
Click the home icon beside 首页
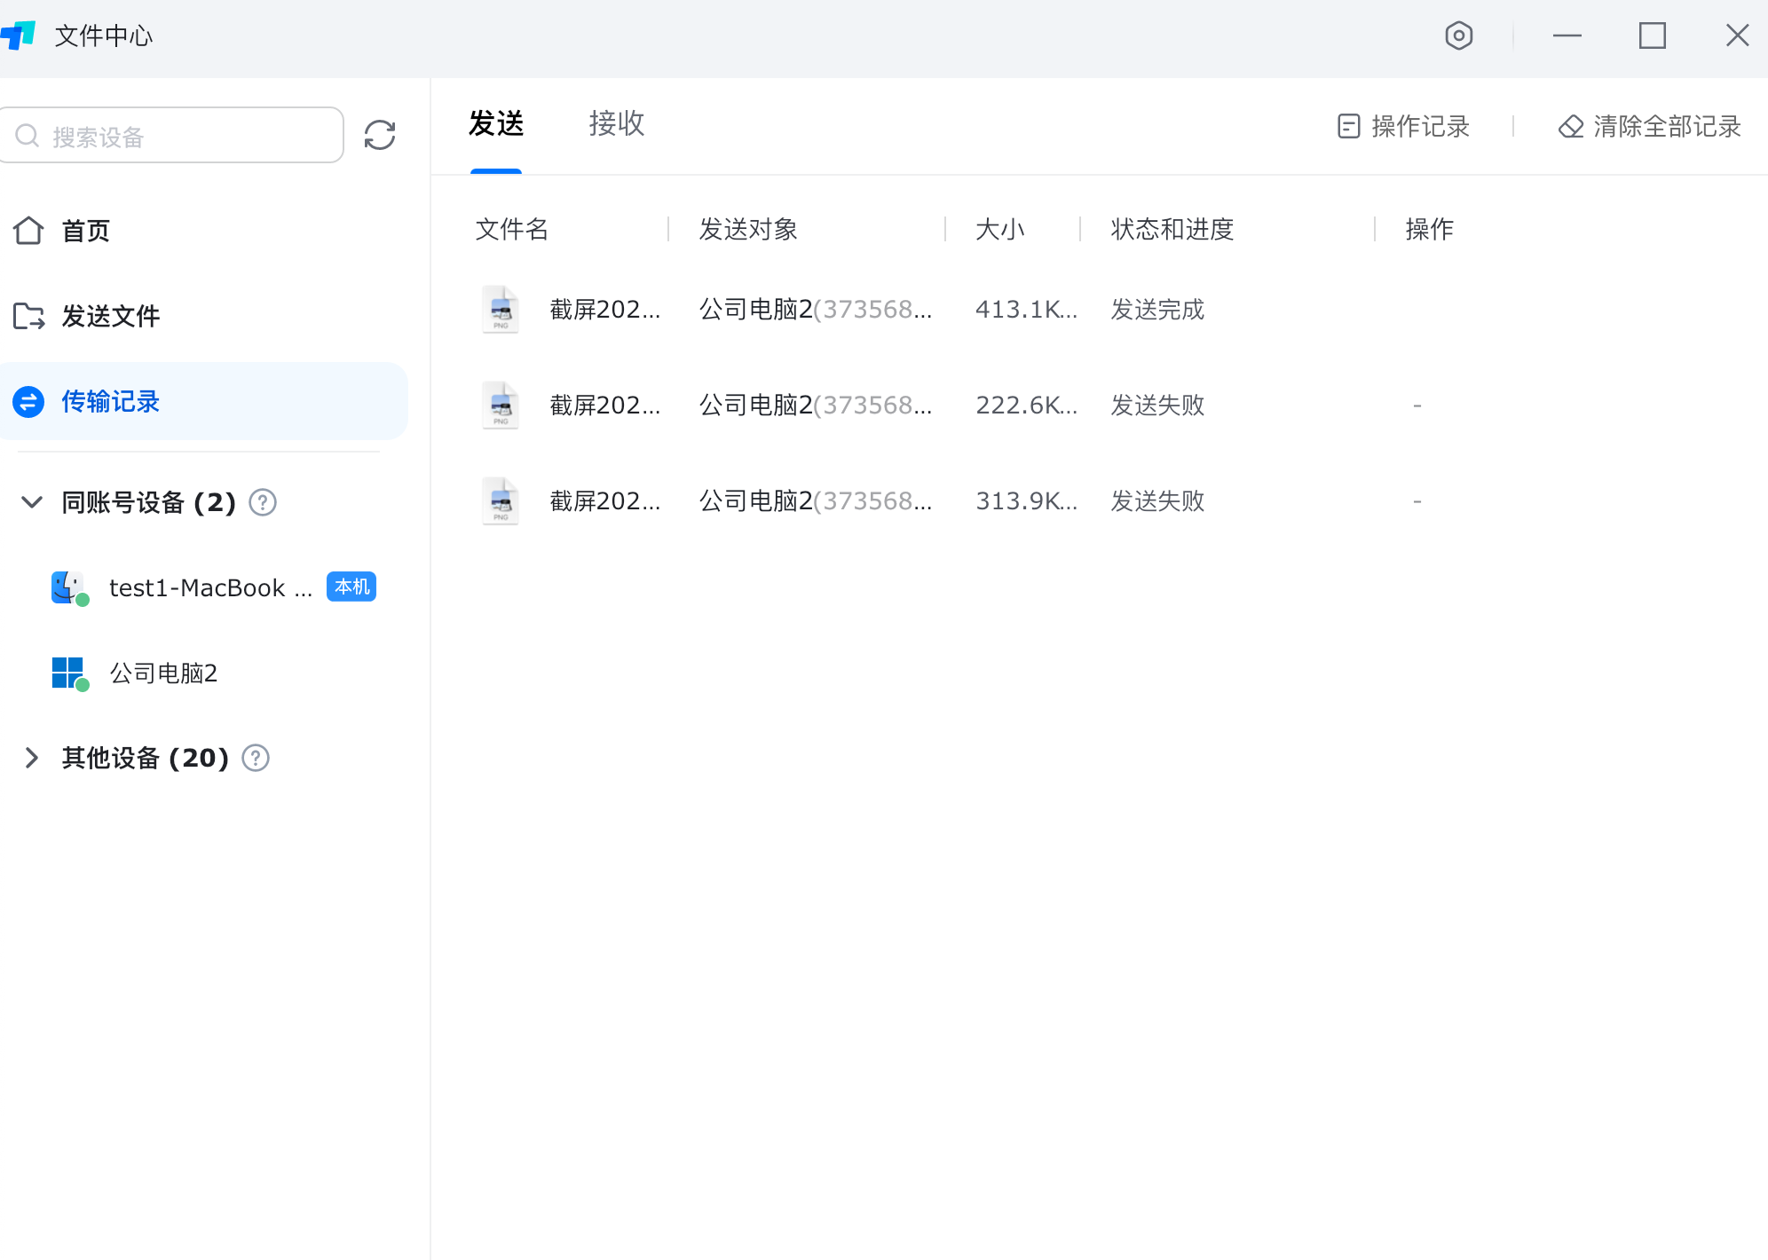click(29, 231)
